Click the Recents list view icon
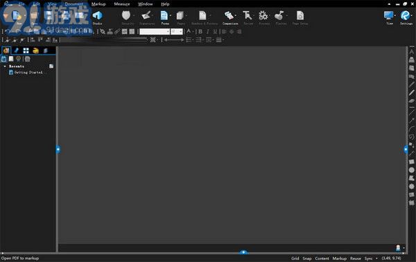 (x=51, y=66)
